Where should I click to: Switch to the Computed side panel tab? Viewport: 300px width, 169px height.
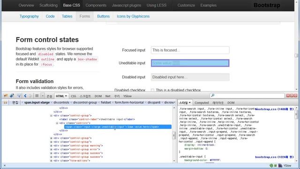(x=202, y=103)
